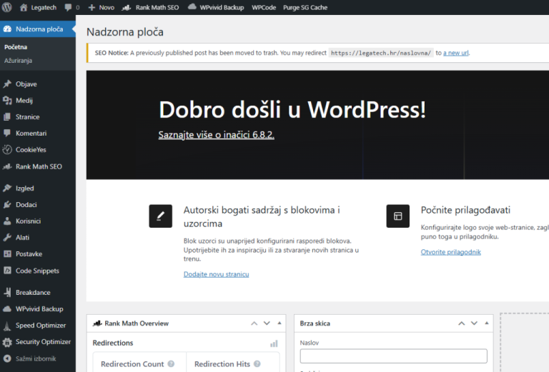
Task: Click Dodajte novu stranicu link
Action: click(216, 274)
